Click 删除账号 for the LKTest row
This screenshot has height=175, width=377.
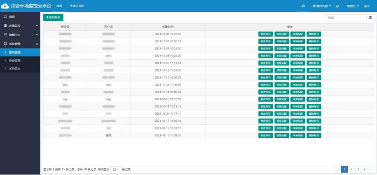click(x=314, y=56)
